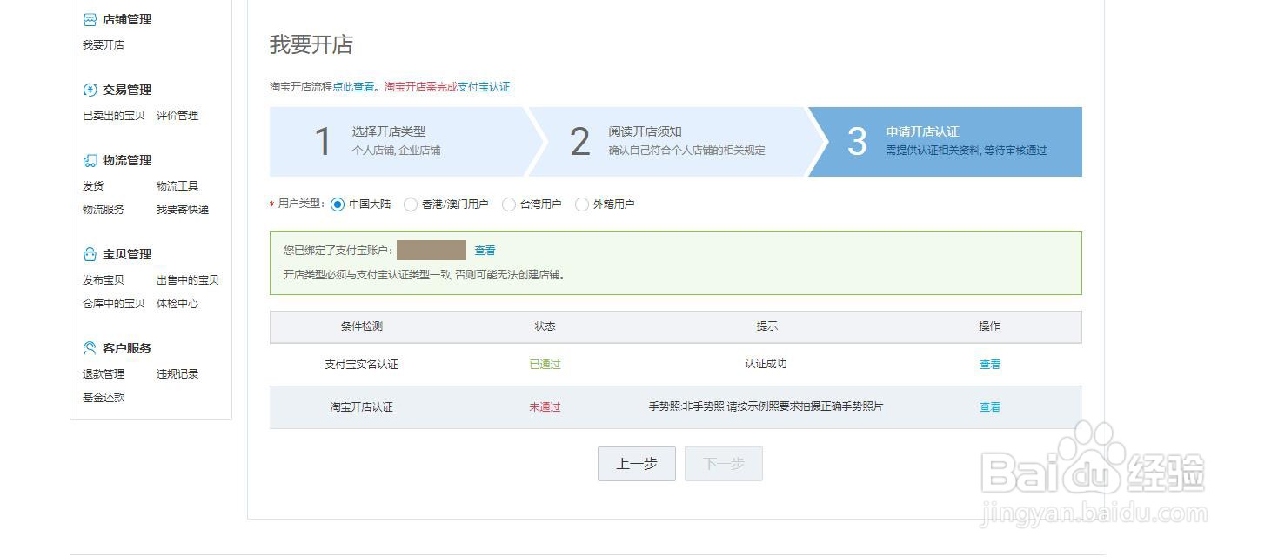Image resolution: width=1278 pixels, height=557 pixels.
Task: Click the 未通过 status text
Action: coord(545,407)
